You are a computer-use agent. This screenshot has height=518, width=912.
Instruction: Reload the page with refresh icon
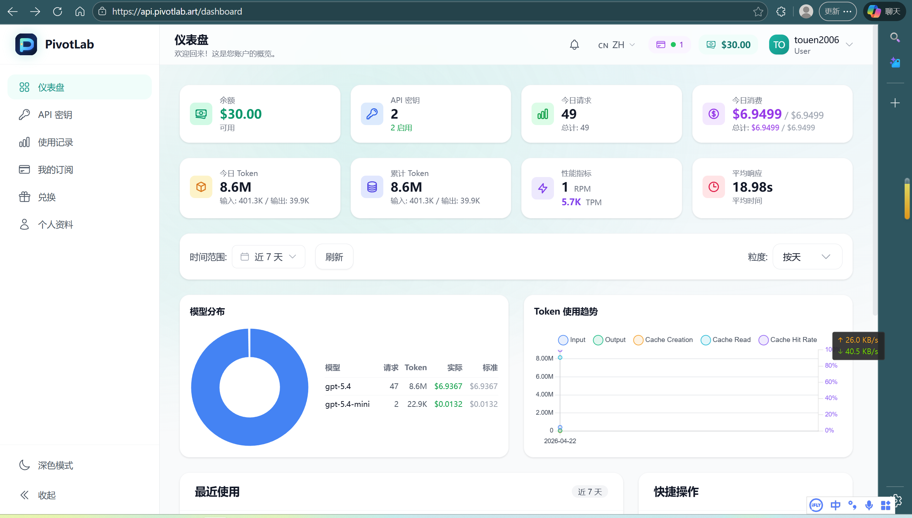point(57,12)
